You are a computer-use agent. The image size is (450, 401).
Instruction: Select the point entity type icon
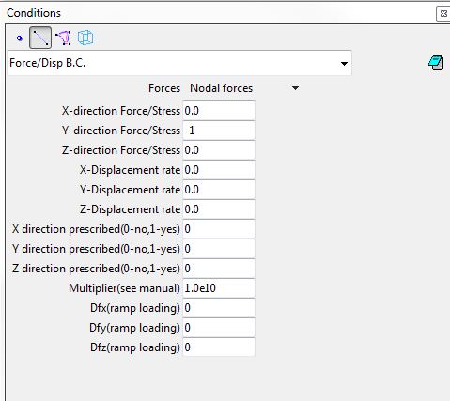point(20,38)
